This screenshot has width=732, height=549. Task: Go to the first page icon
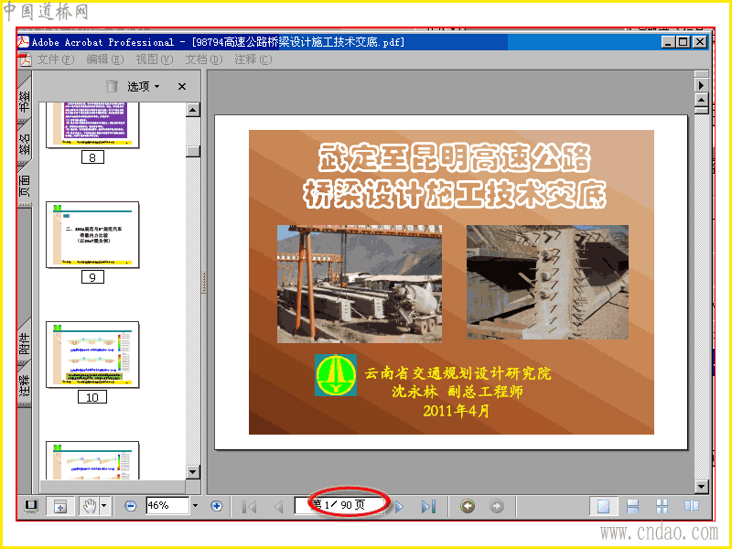pyautogui.click(x=250, y=506)
